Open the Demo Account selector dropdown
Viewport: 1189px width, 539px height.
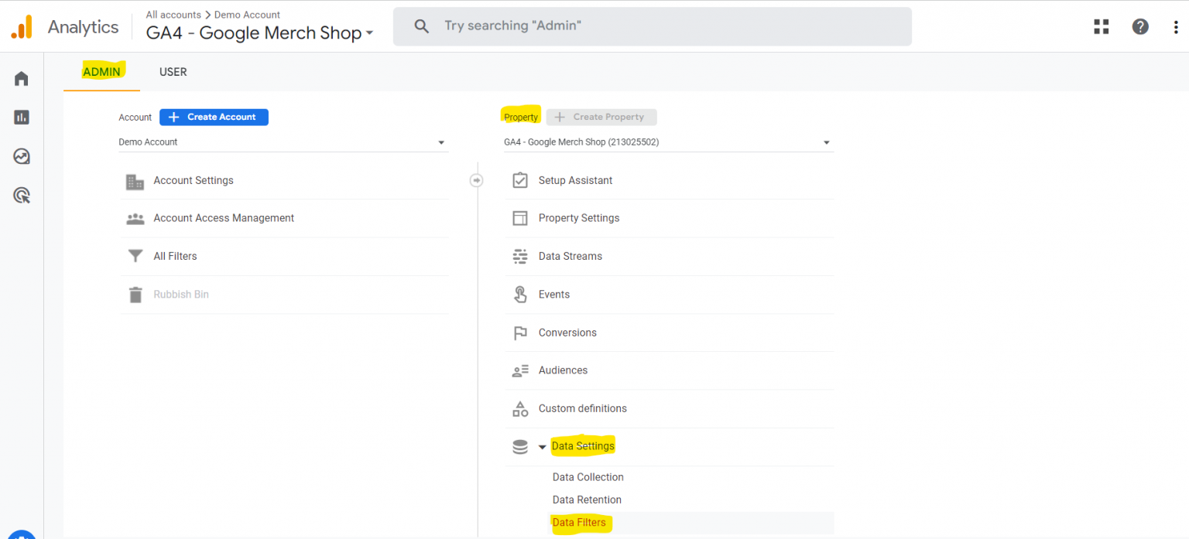[283, 142]
